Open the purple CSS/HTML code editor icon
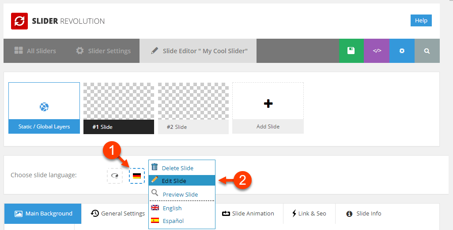The image size is (453, 230). click(377, 51)
